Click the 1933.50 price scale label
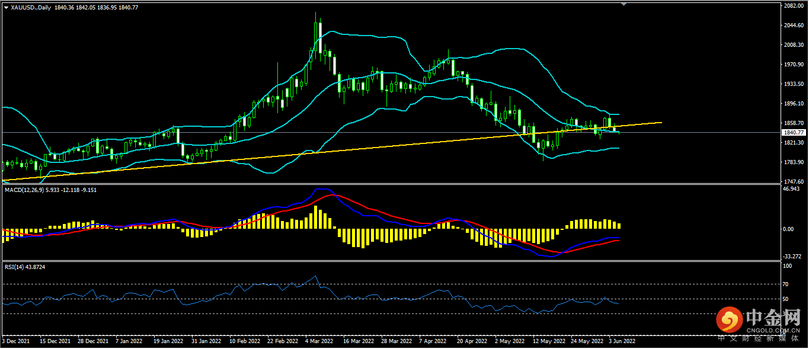809x349 pixels. tap(793, 84)
